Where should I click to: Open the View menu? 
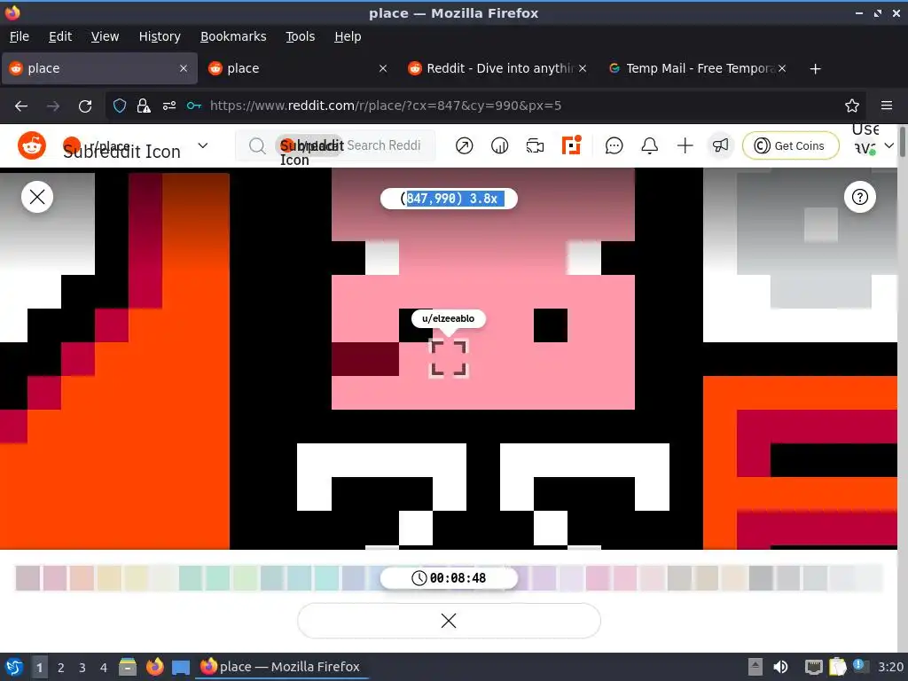point(105,36)
